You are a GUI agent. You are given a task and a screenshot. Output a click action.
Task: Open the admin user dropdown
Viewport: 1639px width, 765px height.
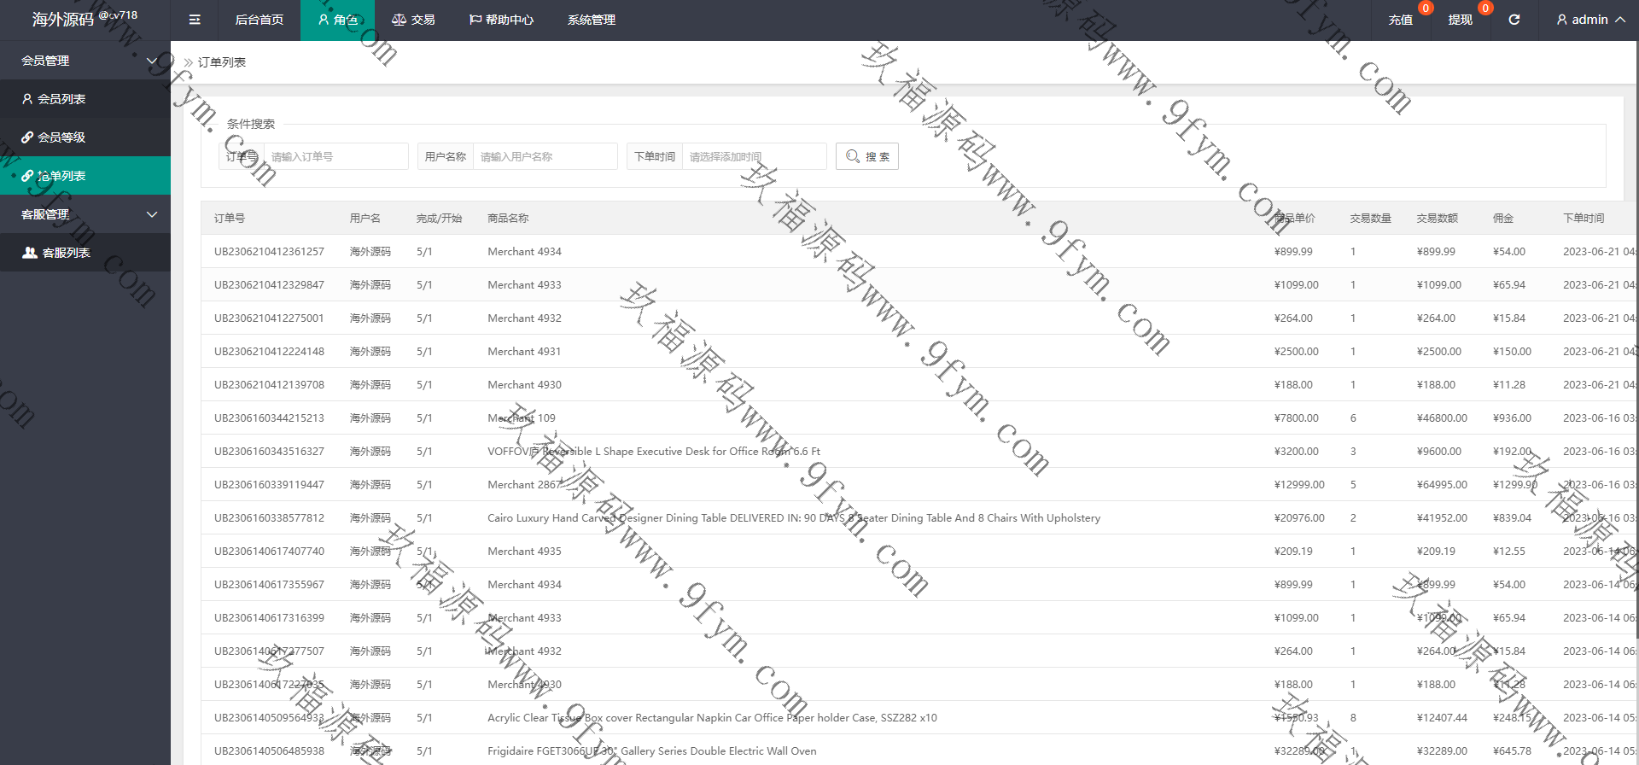pyautogui.click(x=1589, y=20)
